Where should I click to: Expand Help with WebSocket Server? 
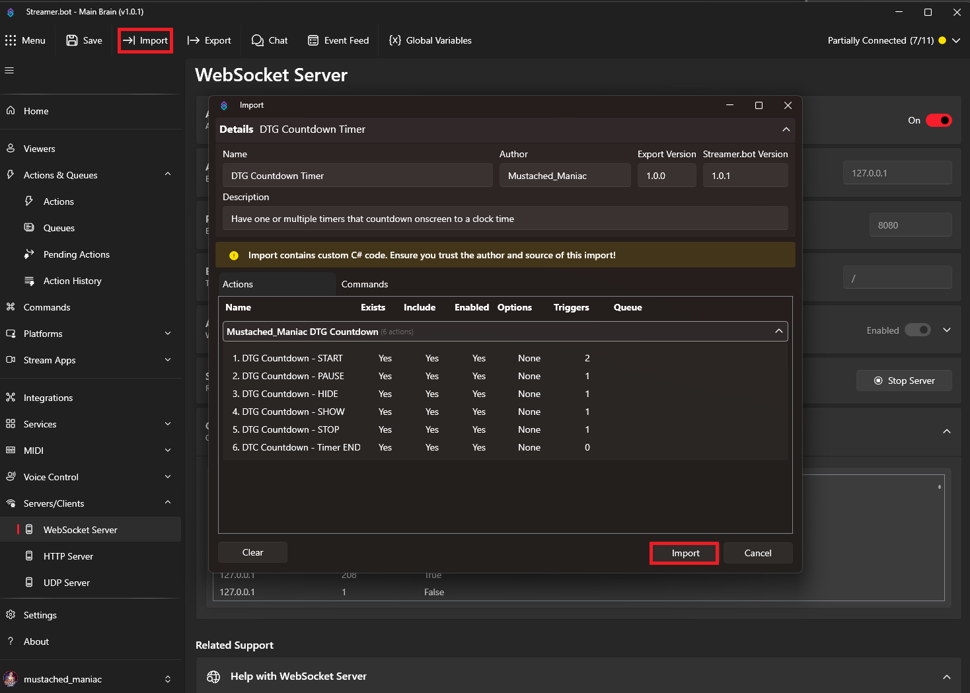click(946, 676)
